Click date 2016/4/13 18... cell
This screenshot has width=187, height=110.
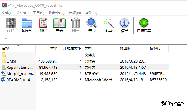[x=133, y=80]
